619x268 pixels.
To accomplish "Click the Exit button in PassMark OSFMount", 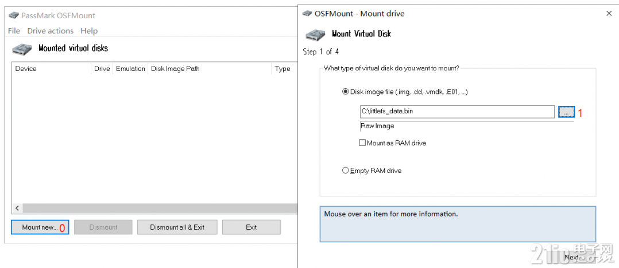I will (x=251, y=227).
